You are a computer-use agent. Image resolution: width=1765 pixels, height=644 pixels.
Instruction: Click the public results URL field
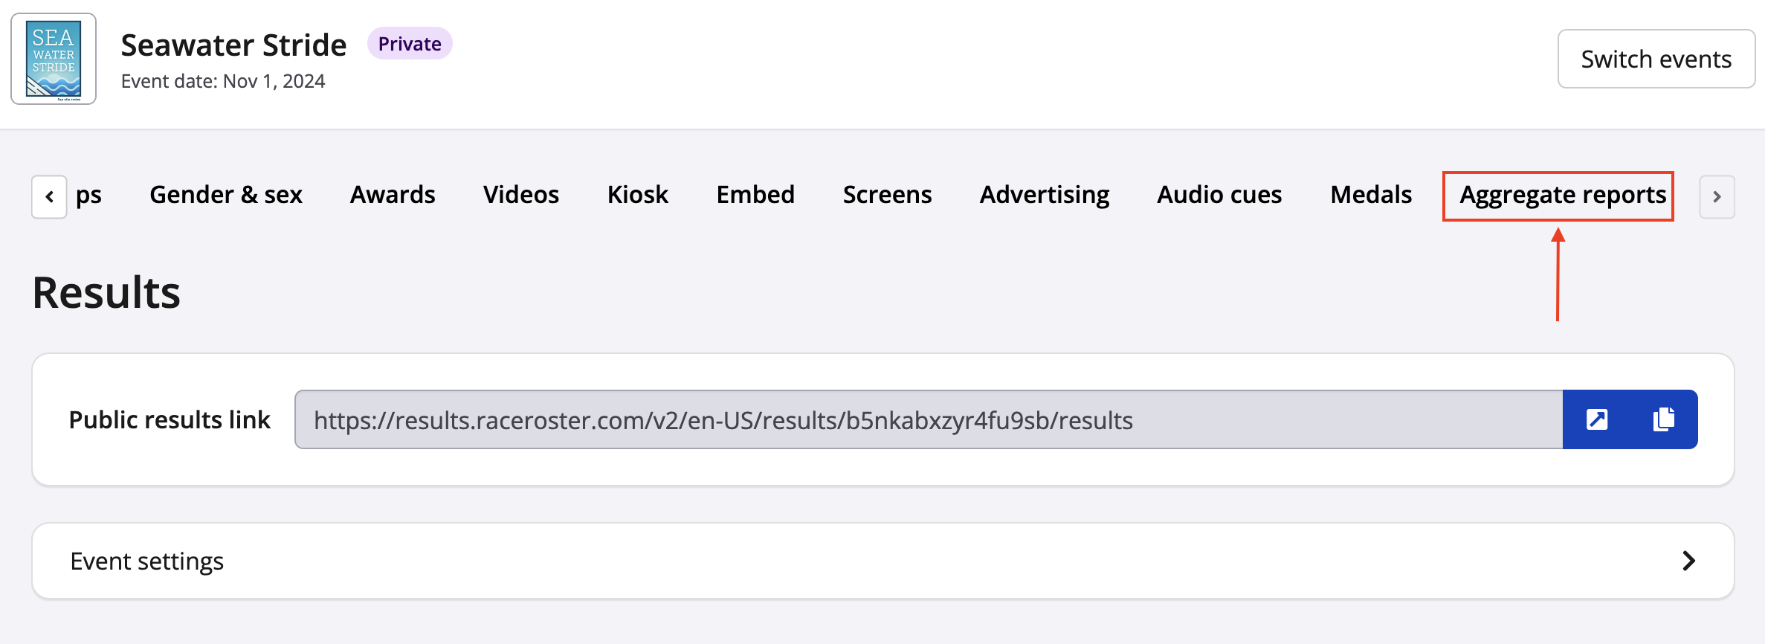click(928, 419)
